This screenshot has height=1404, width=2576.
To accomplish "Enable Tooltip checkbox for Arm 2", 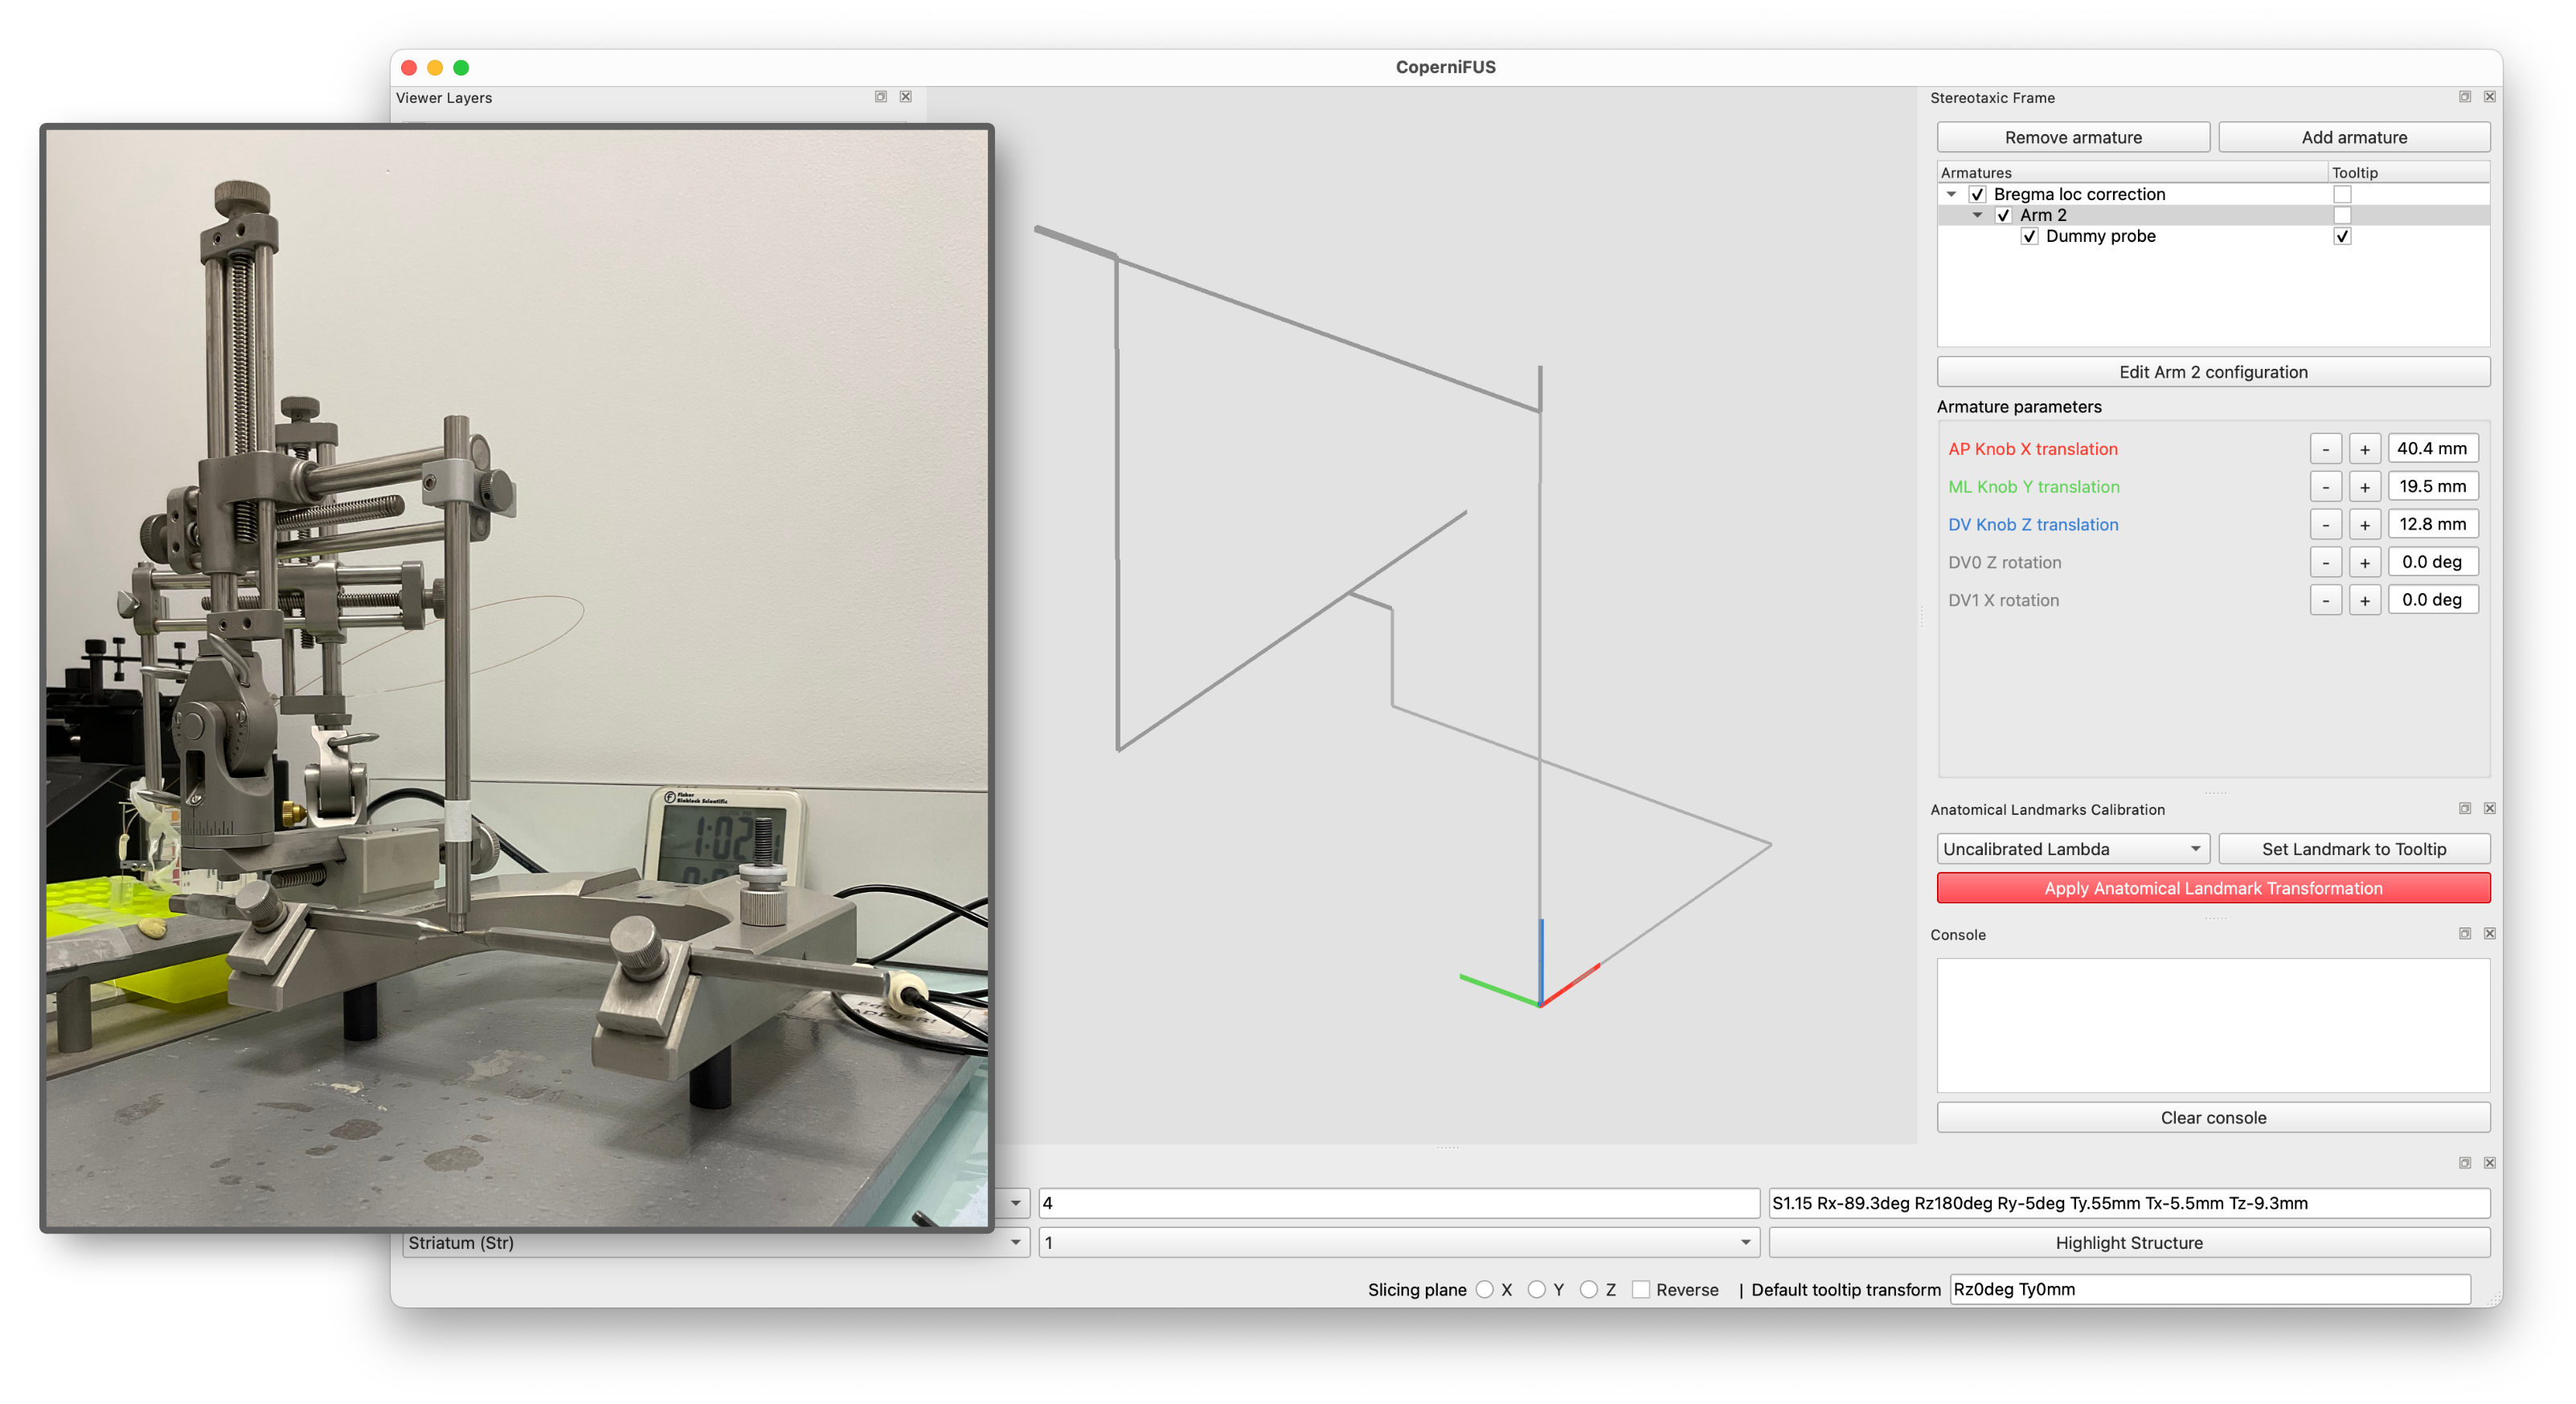I will [2342, 215].
